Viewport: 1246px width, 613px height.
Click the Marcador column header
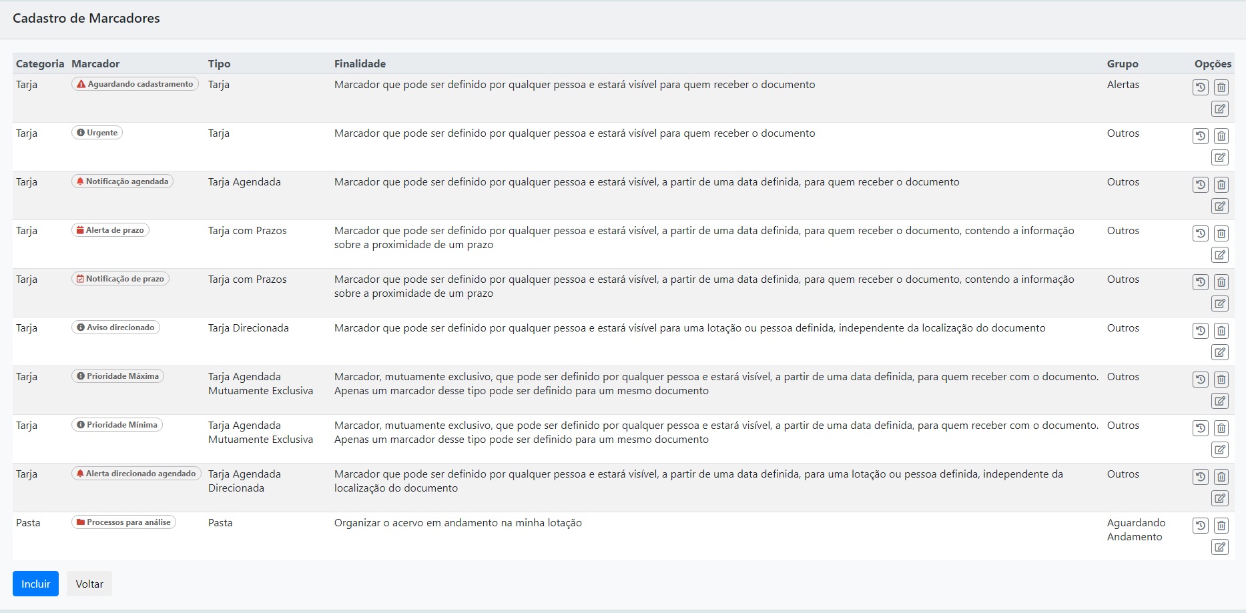pyautogui.click(x=95, y=64)
